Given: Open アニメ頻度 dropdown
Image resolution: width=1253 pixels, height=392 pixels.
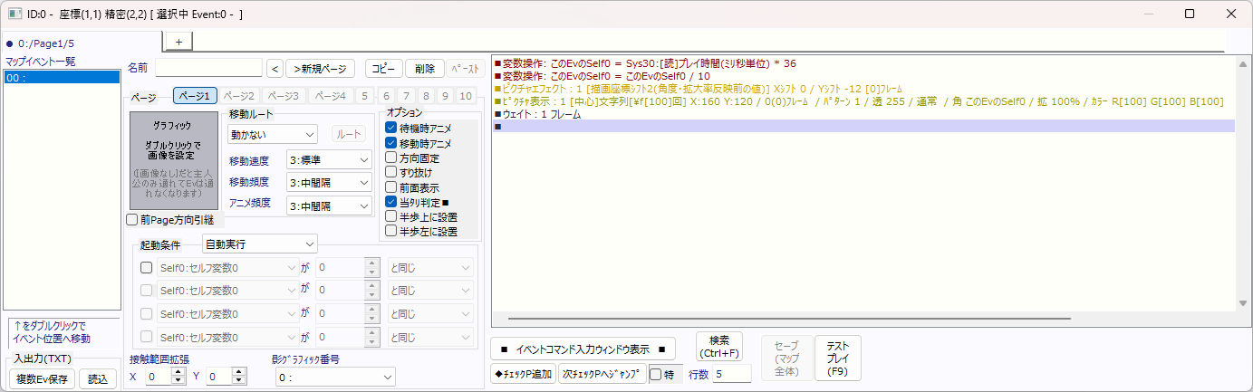Looking at the screenshot, I should coord(329,206).
